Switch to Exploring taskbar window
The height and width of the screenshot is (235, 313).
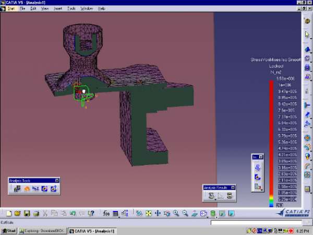pos(43,231)
